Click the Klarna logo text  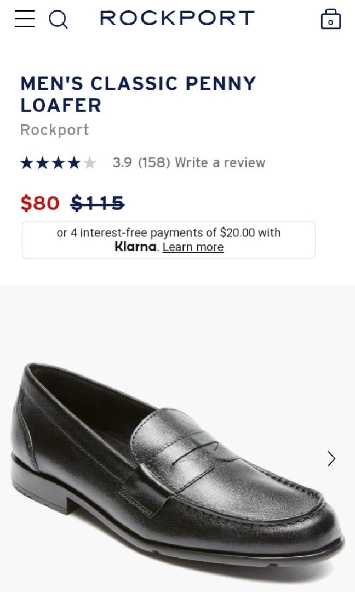(136, 247)
